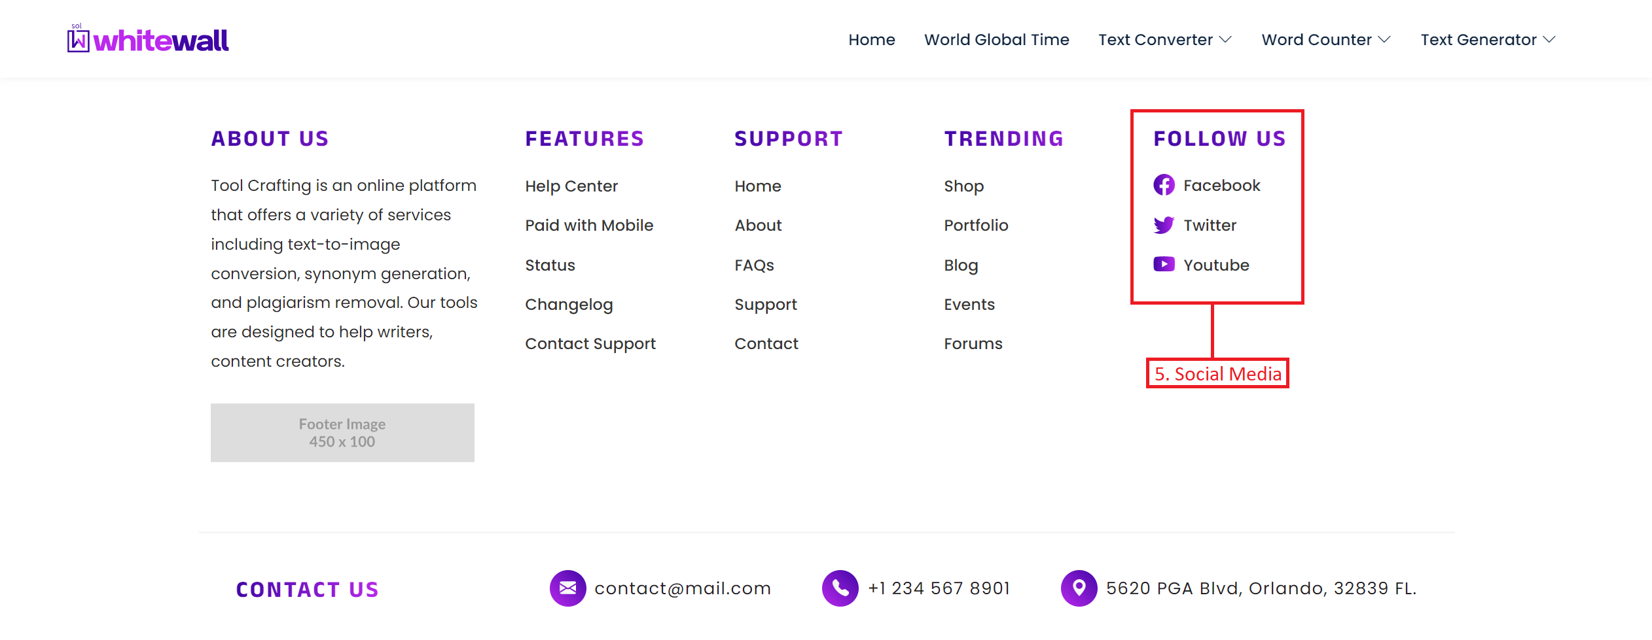The image size is (1652, 640).
Task: Click the SUPPORT column heading
Action: tap(789, 139)
